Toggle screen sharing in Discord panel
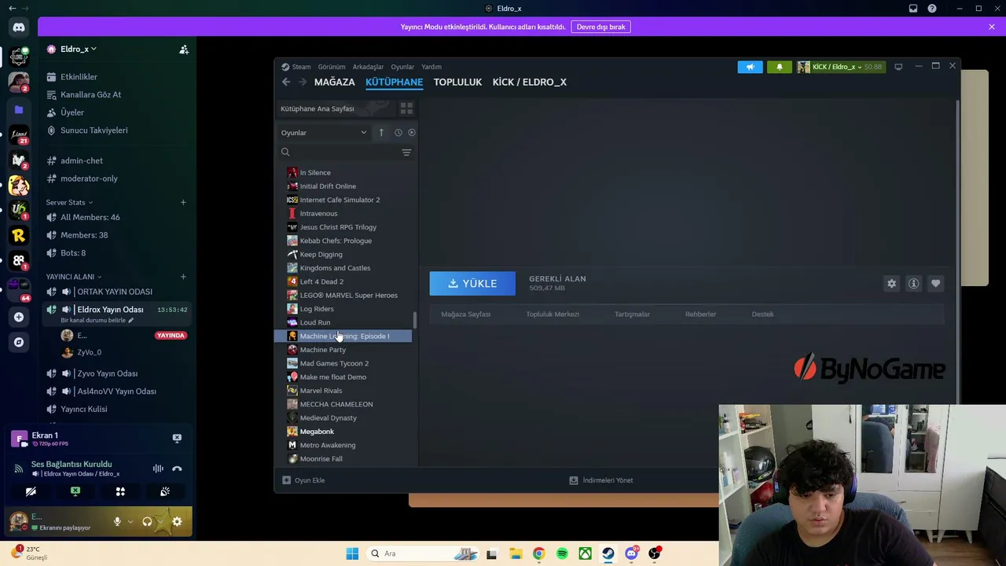Viewport: 1006px width, 566px height. pyautogui.click(x=75, y=491)
